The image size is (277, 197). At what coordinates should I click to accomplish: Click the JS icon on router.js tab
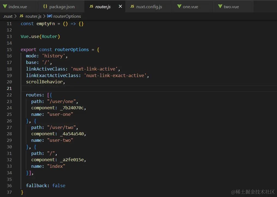(91, 6)
